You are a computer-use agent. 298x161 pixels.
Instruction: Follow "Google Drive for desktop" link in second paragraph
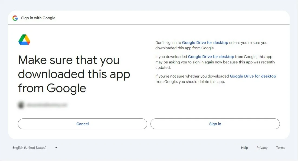click(211, 57)
